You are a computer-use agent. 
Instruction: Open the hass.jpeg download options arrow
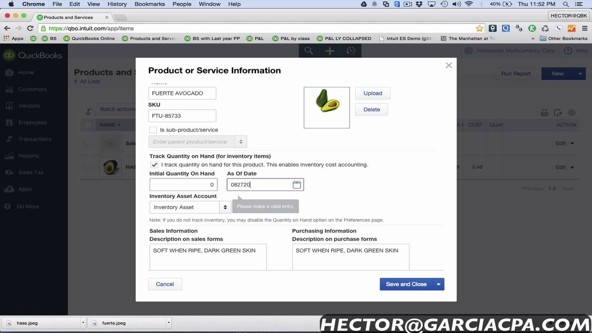pyautogui.click(x=83, y=323)
